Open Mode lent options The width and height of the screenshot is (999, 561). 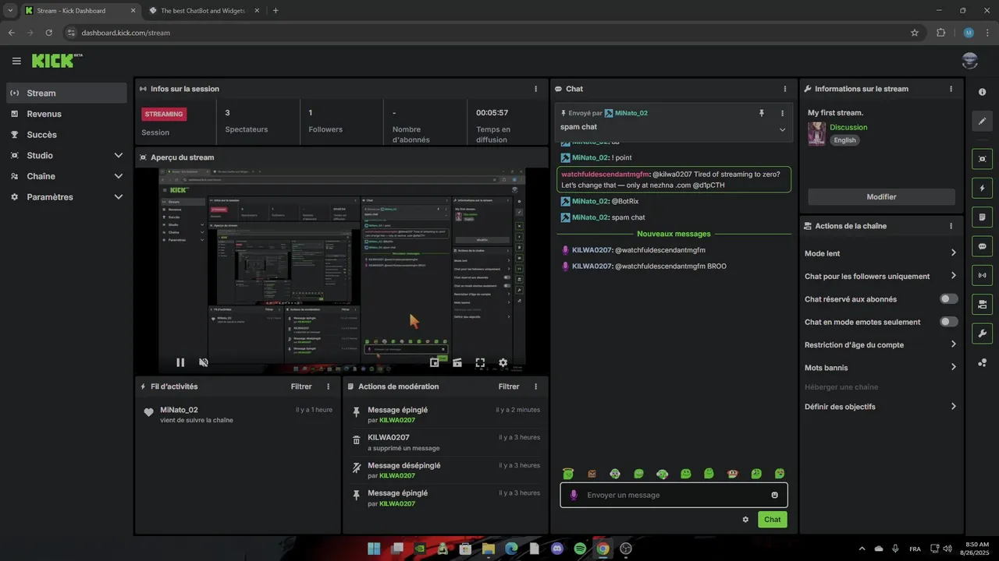880,253
